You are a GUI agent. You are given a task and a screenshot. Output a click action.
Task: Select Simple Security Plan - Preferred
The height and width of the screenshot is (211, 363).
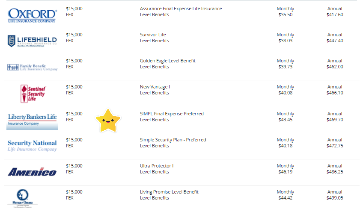[x=173, y=140]
